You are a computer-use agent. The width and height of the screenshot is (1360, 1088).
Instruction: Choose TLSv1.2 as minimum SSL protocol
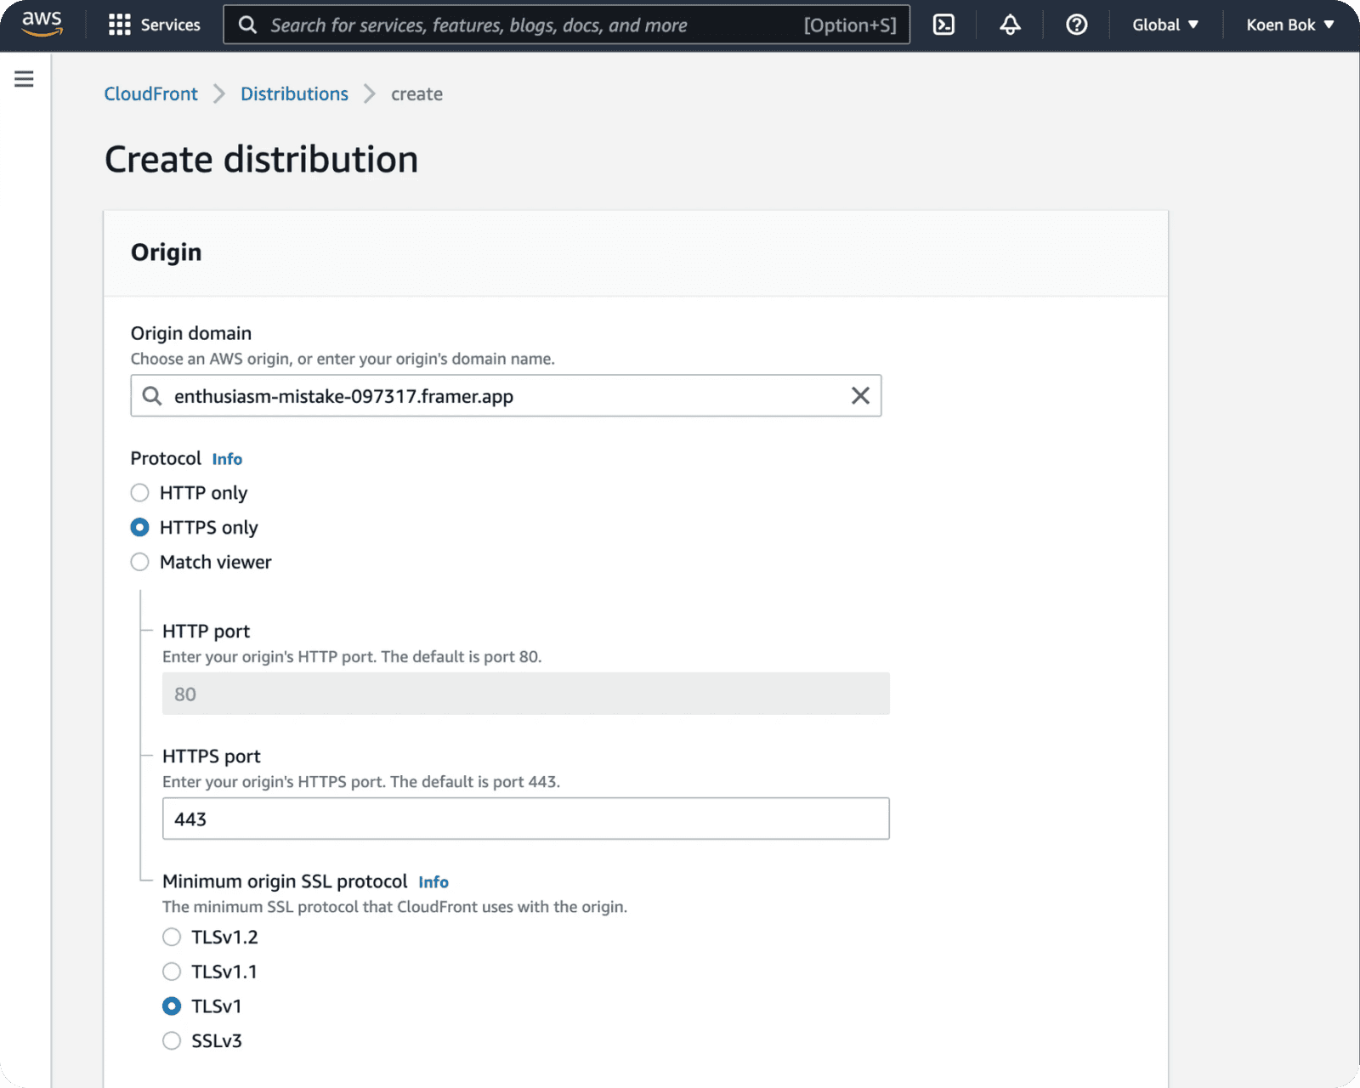[x=172, y=937]
